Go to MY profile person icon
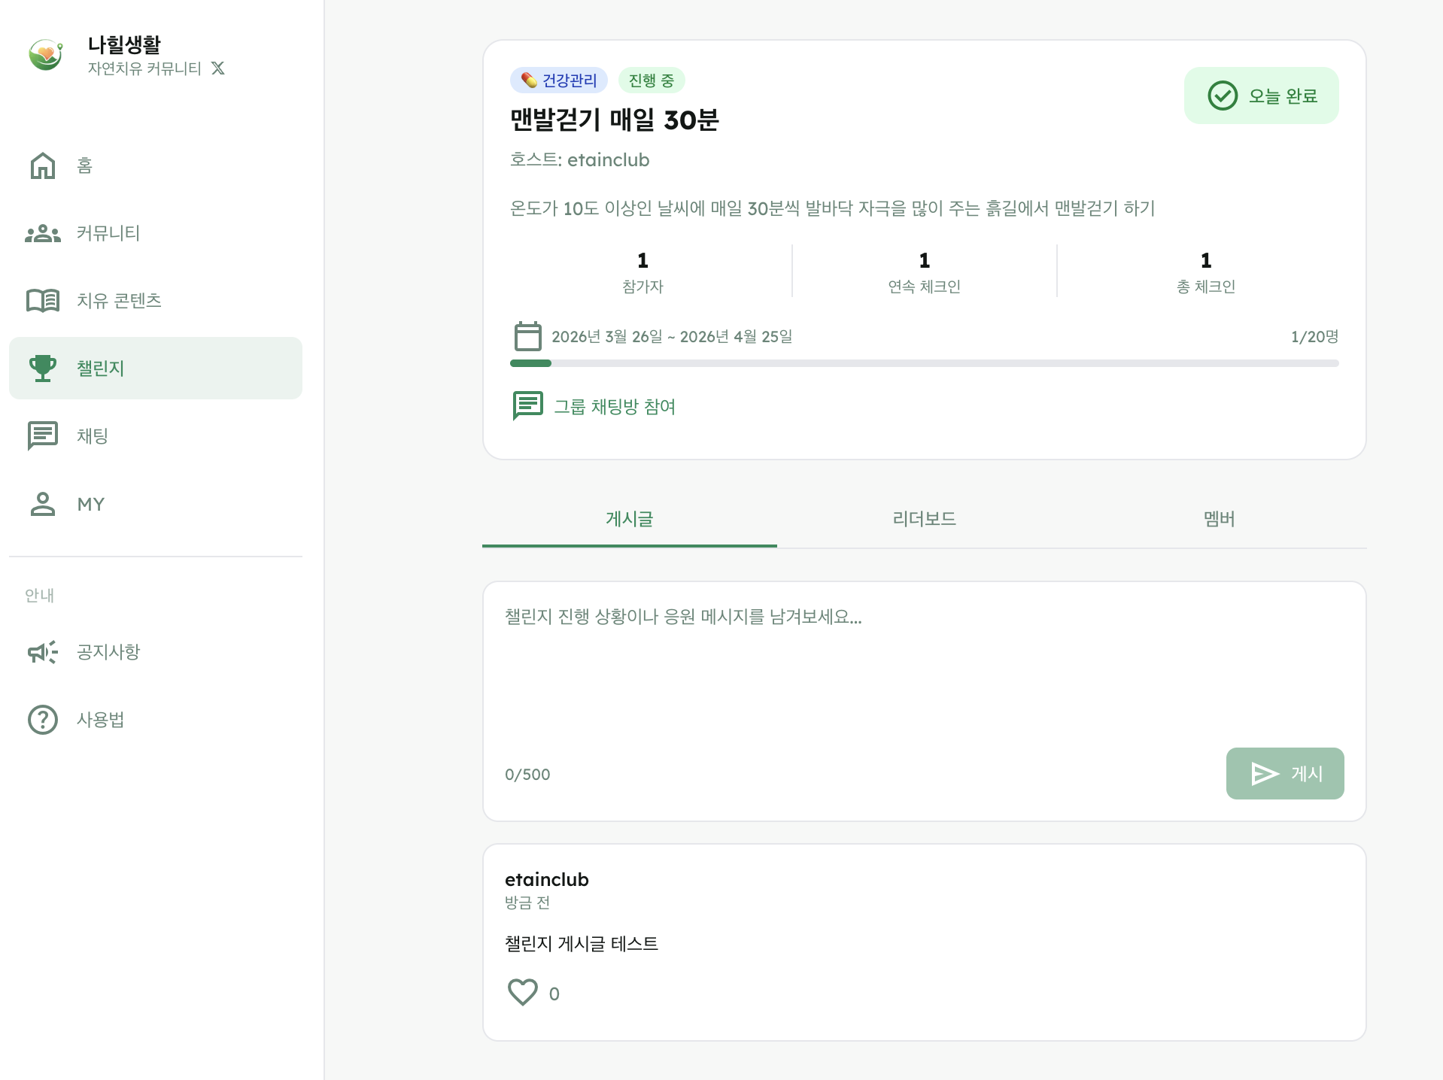 click(x=43, y=504)
